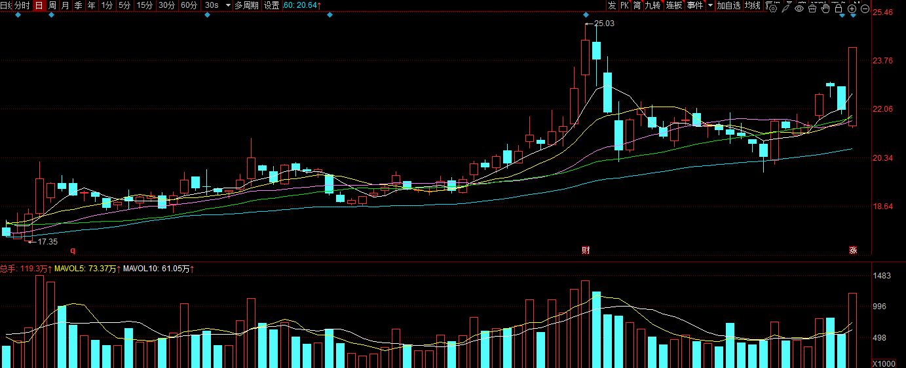This screenshot has width=906, height=368.
Task: Switch to 季 quarterly period
Action: tap(78, 5)
